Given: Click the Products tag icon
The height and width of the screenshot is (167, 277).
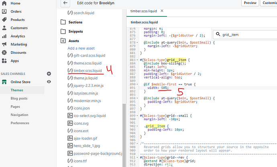Looking at the screenshot, I should [x=4, y=20].
